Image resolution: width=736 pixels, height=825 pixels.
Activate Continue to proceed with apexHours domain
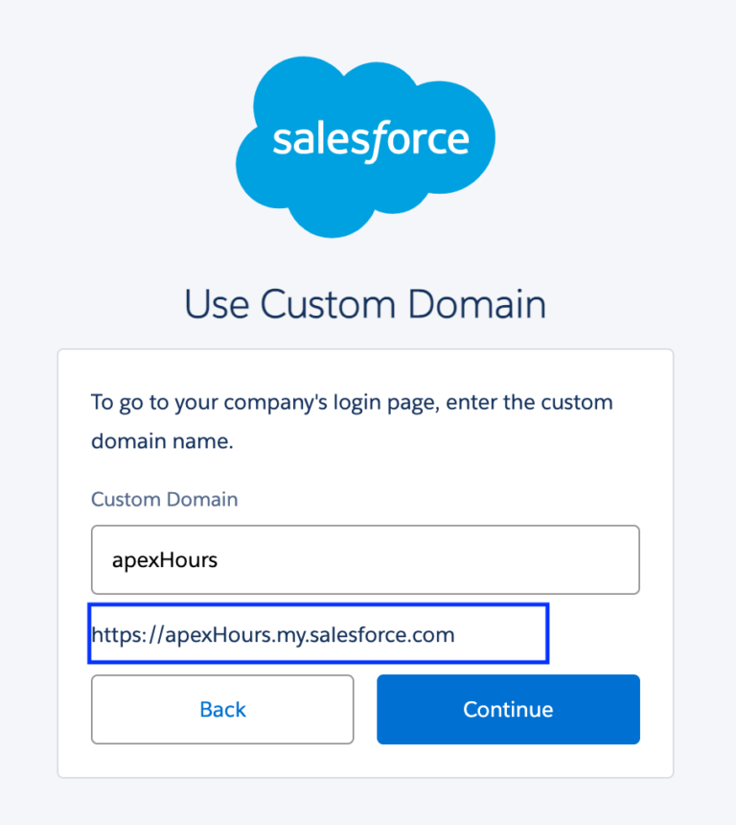pyautogui.click(x=508, y=710)
